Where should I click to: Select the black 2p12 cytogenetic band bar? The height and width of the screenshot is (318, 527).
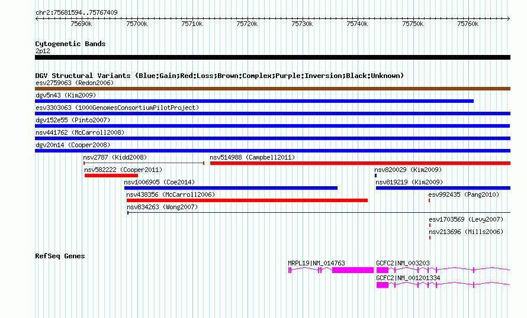pyautogui.click(x=272, y=57)
